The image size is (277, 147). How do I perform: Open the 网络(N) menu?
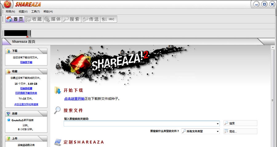coord(10,12)
